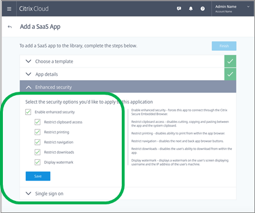This screenshot has width=255, height=213.
Task: Click the Restrict downloads description text
Action: point(182,151)
